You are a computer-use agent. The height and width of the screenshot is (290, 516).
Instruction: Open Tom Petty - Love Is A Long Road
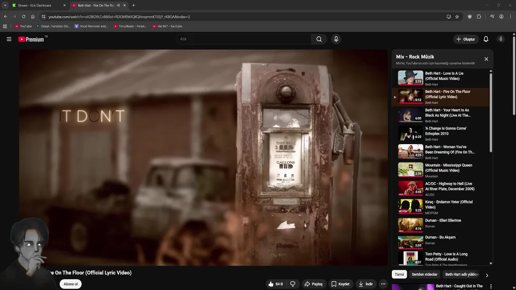pos(441,259)
